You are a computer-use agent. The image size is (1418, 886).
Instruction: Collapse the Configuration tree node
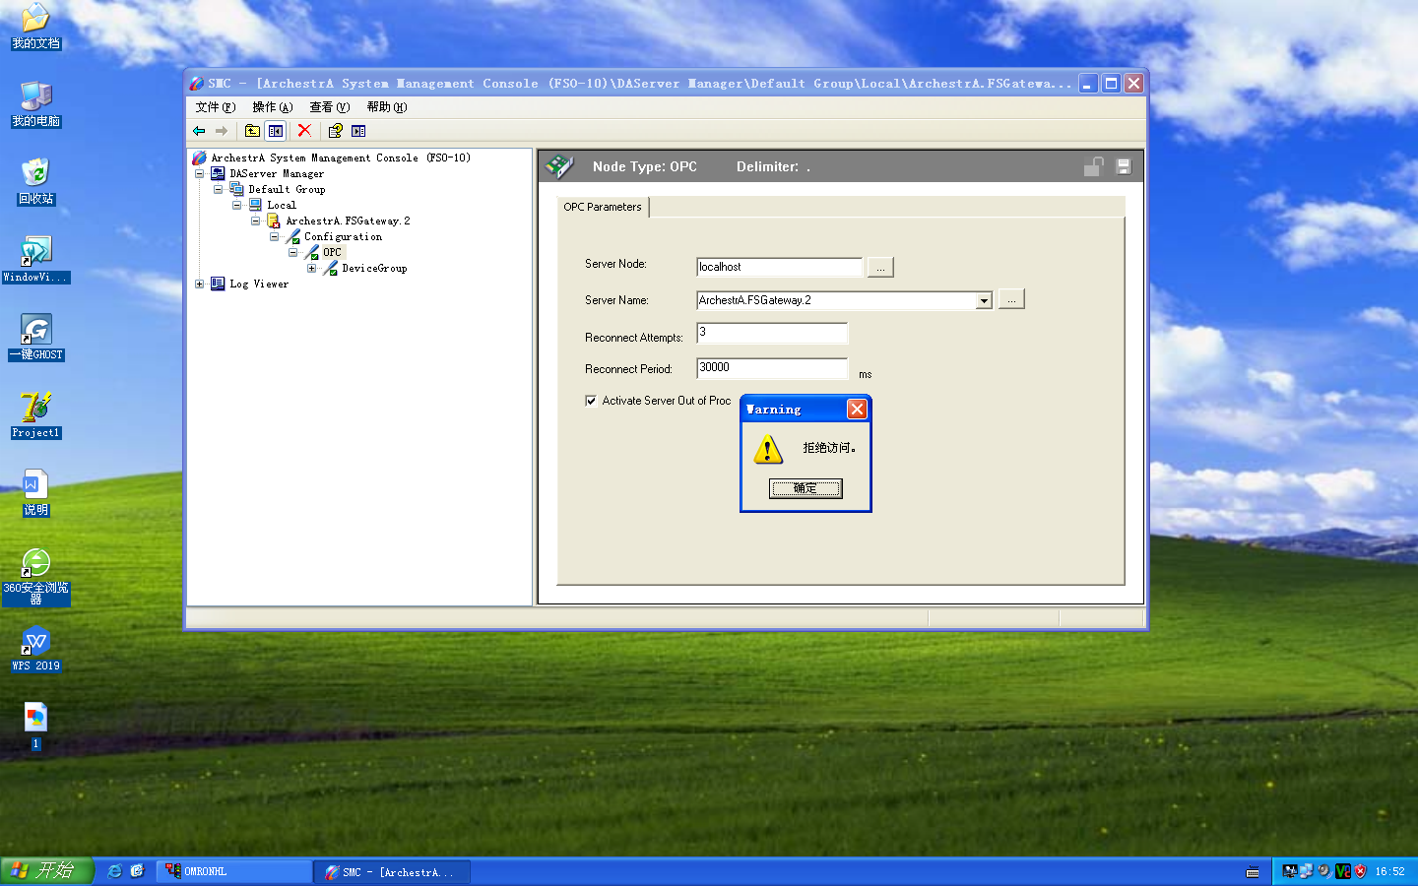275,236
